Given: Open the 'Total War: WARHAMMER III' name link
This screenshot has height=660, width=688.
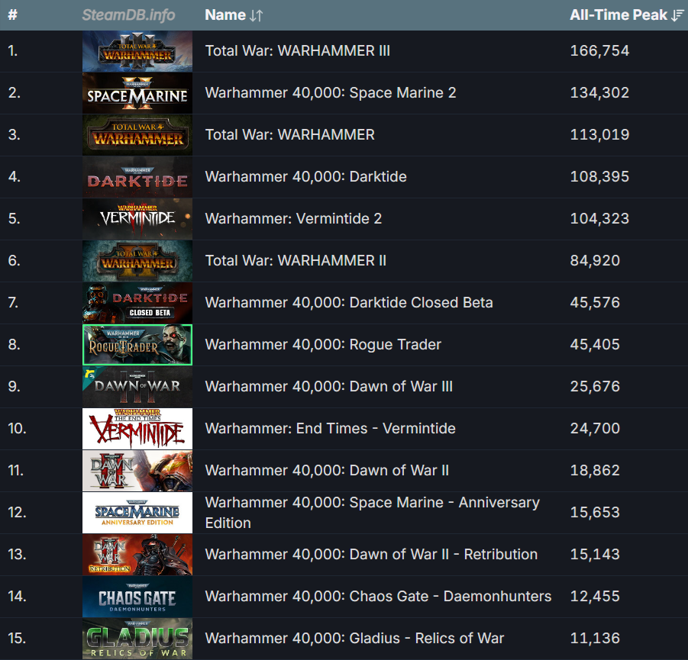Looking at the screenshot, I should (298, 51).
